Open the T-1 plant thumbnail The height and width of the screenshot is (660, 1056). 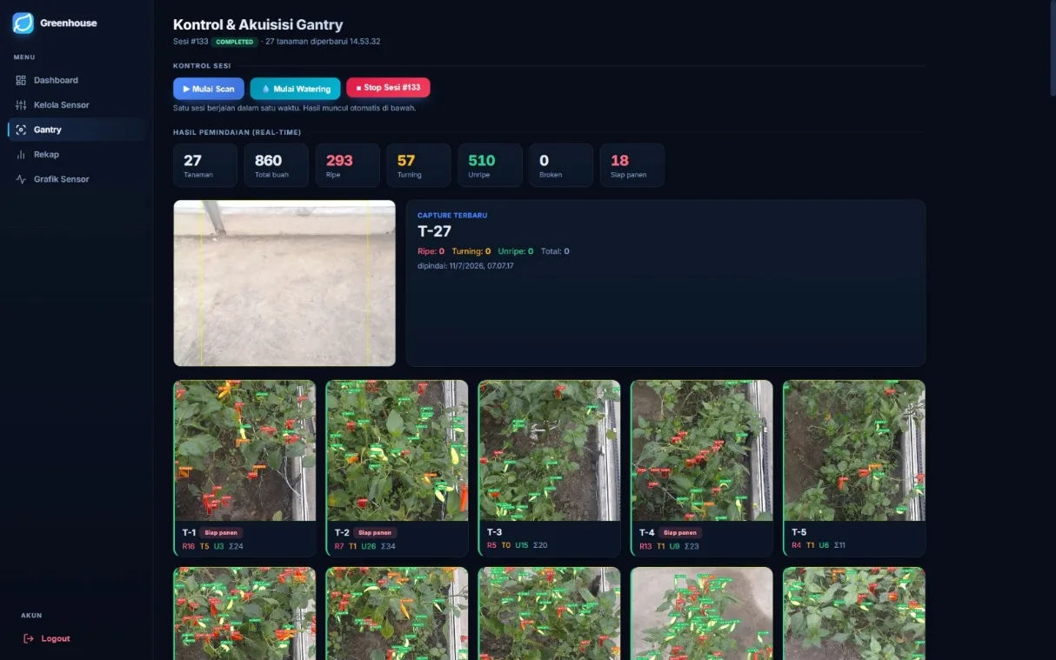pos(245,450)
